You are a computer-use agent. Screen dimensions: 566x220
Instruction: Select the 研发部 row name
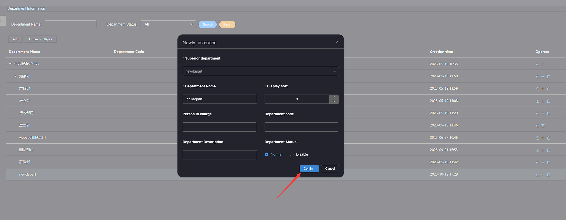(x=25, y=162)
